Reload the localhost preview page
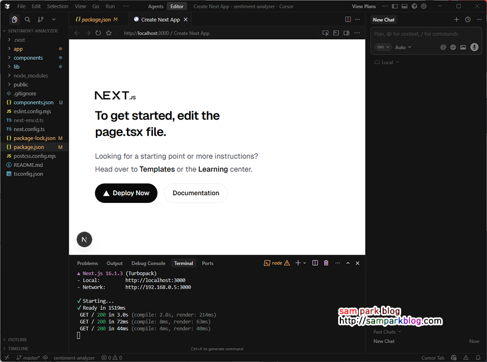 click(x=98, y=33)
